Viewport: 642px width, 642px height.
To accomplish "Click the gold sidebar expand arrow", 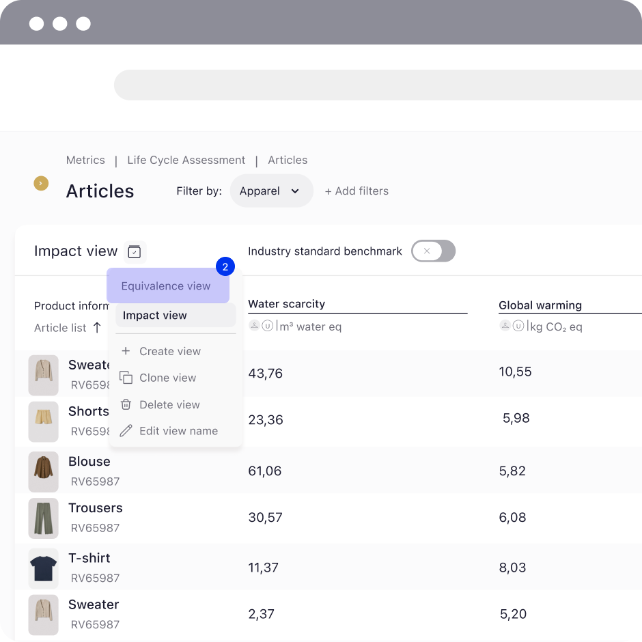I will [41, 184].
